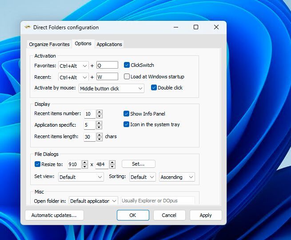
Task: Click the resize width field 910
Action: (x=75, y=164)
